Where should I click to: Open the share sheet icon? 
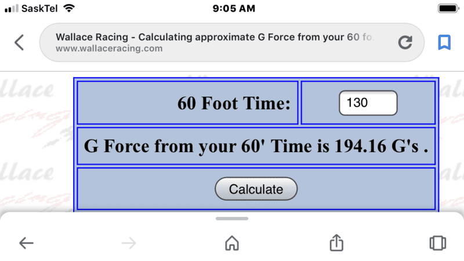[x=336, y=242]
